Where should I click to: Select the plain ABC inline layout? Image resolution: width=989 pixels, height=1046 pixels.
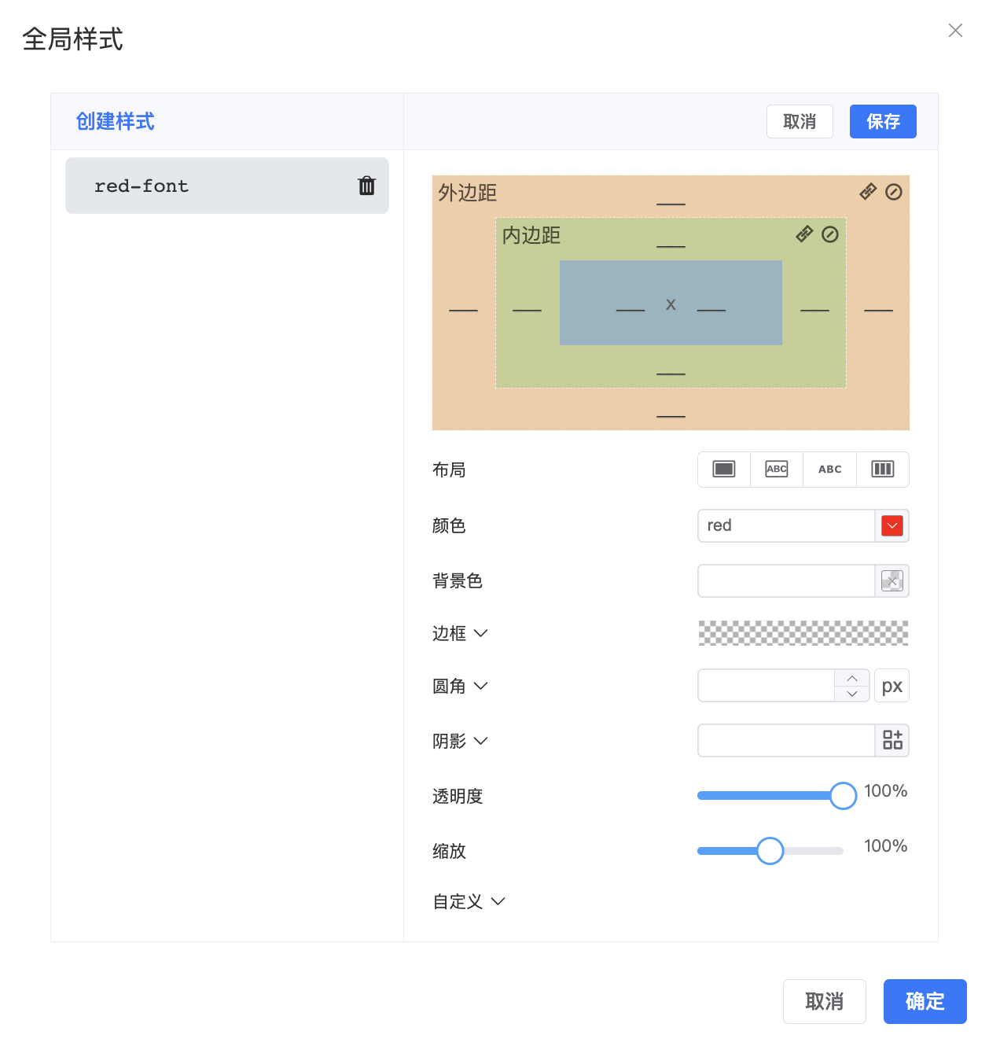[829, 470]
